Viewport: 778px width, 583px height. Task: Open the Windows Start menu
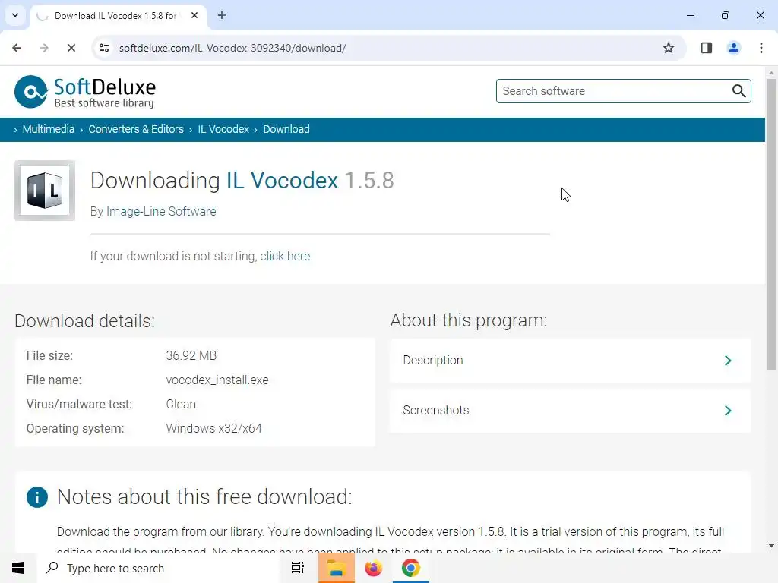(x=18, y=568)
